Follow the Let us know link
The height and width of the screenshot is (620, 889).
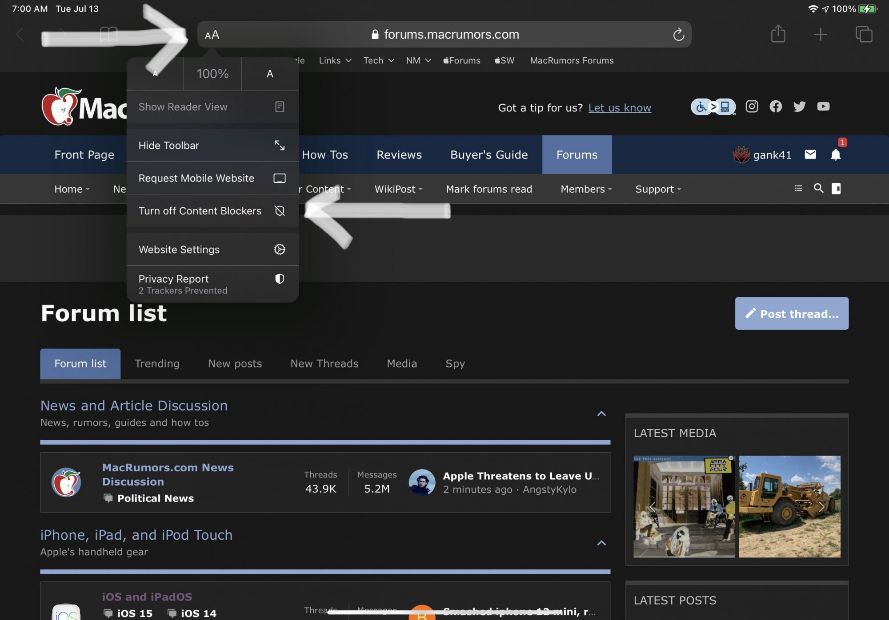(x=620, y=108)
